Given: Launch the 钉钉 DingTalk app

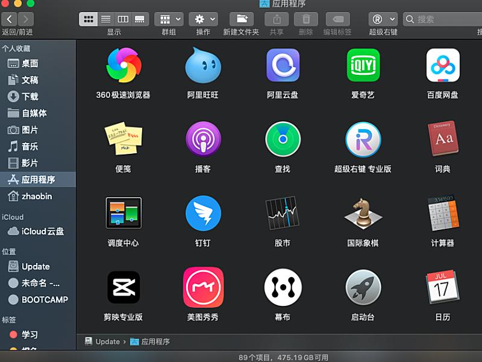Looking at the screenshot, I should pos(203,213).
